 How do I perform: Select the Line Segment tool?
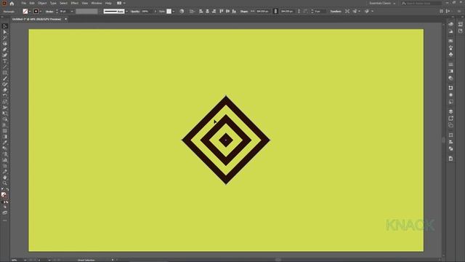point(5,67)
